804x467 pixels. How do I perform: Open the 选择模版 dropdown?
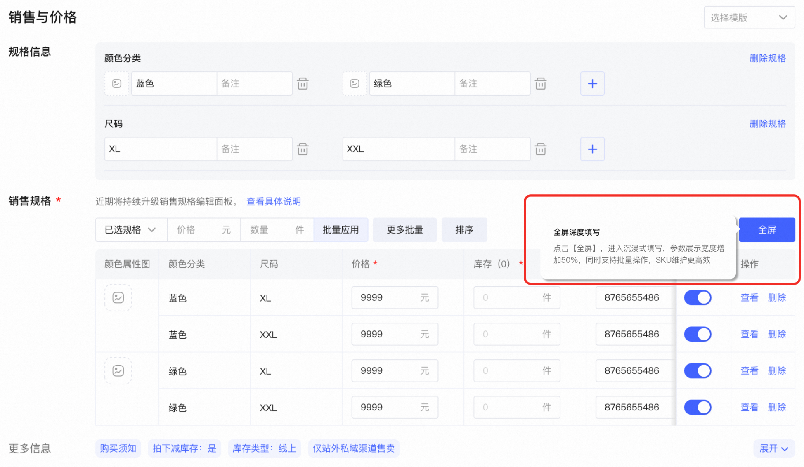(749, 18)
